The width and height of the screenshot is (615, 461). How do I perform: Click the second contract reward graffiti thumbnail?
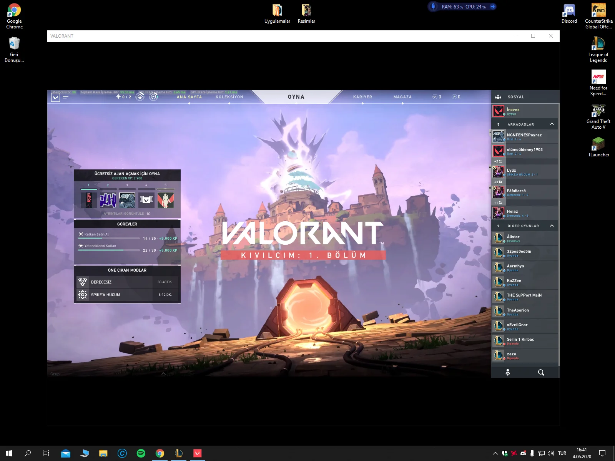[108, 200]
